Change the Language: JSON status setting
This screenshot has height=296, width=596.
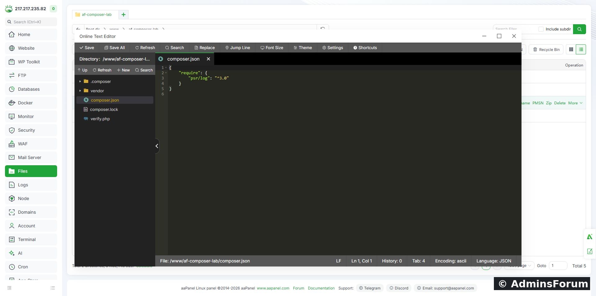pos(494,261)
